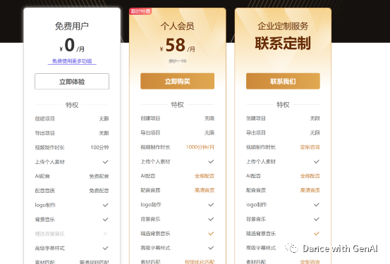
Task: Click logo制作 checkmark in 企业定制服务 card
Action: 317,205
